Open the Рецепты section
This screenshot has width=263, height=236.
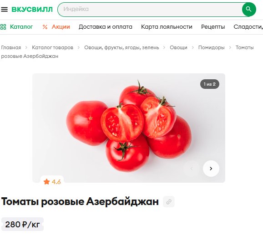[x=213, y=27]
